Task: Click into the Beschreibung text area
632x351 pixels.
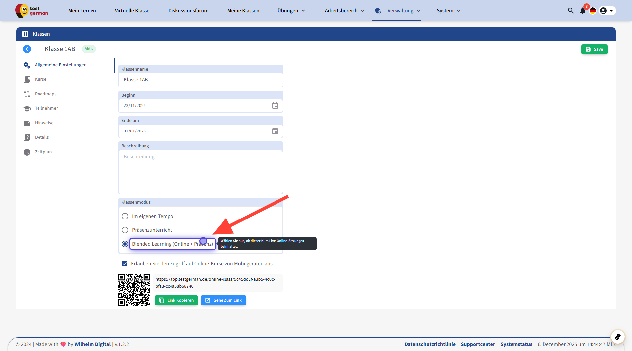Action: click(200, 172)
